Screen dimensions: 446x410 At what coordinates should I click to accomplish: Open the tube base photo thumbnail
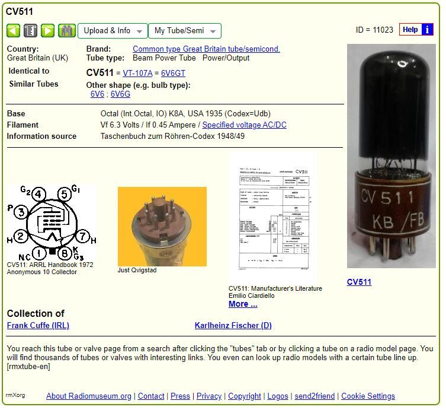(162, 226)
